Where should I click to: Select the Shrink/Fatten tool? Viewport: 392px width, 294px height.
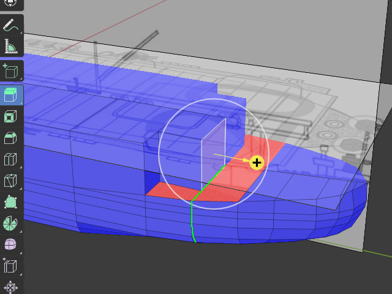[11, 287]
